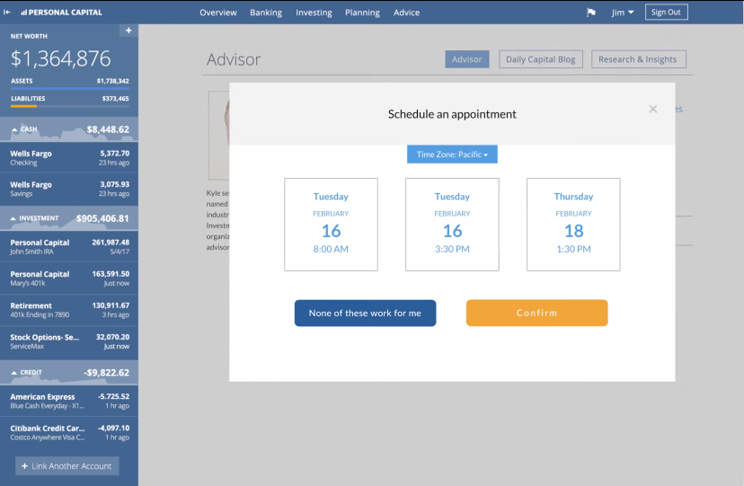Close the Schedule an appointment dialog
Viewport: 744px width, 486px height.
653,109
